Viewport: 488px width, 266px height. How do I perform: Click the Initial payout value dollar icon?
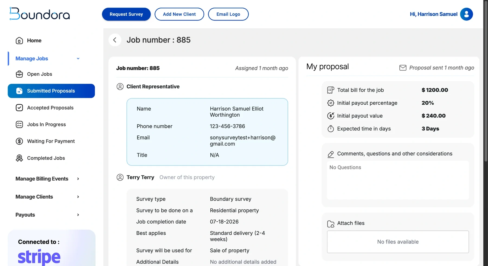tap(330, 116)
